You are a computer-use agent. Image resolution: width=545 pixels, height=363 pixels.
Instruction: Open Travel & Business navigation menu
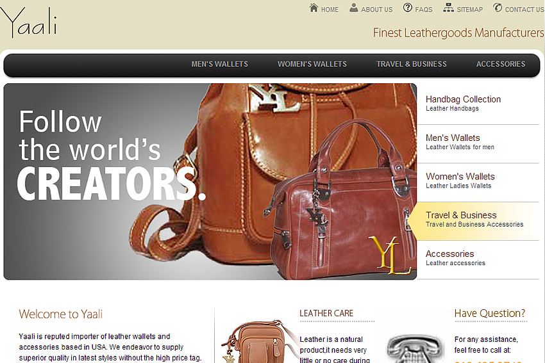[412, 64]
